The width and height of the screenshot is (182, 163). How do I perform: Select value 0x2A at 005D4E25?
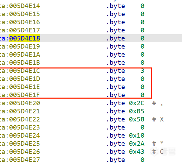[137, 144]
